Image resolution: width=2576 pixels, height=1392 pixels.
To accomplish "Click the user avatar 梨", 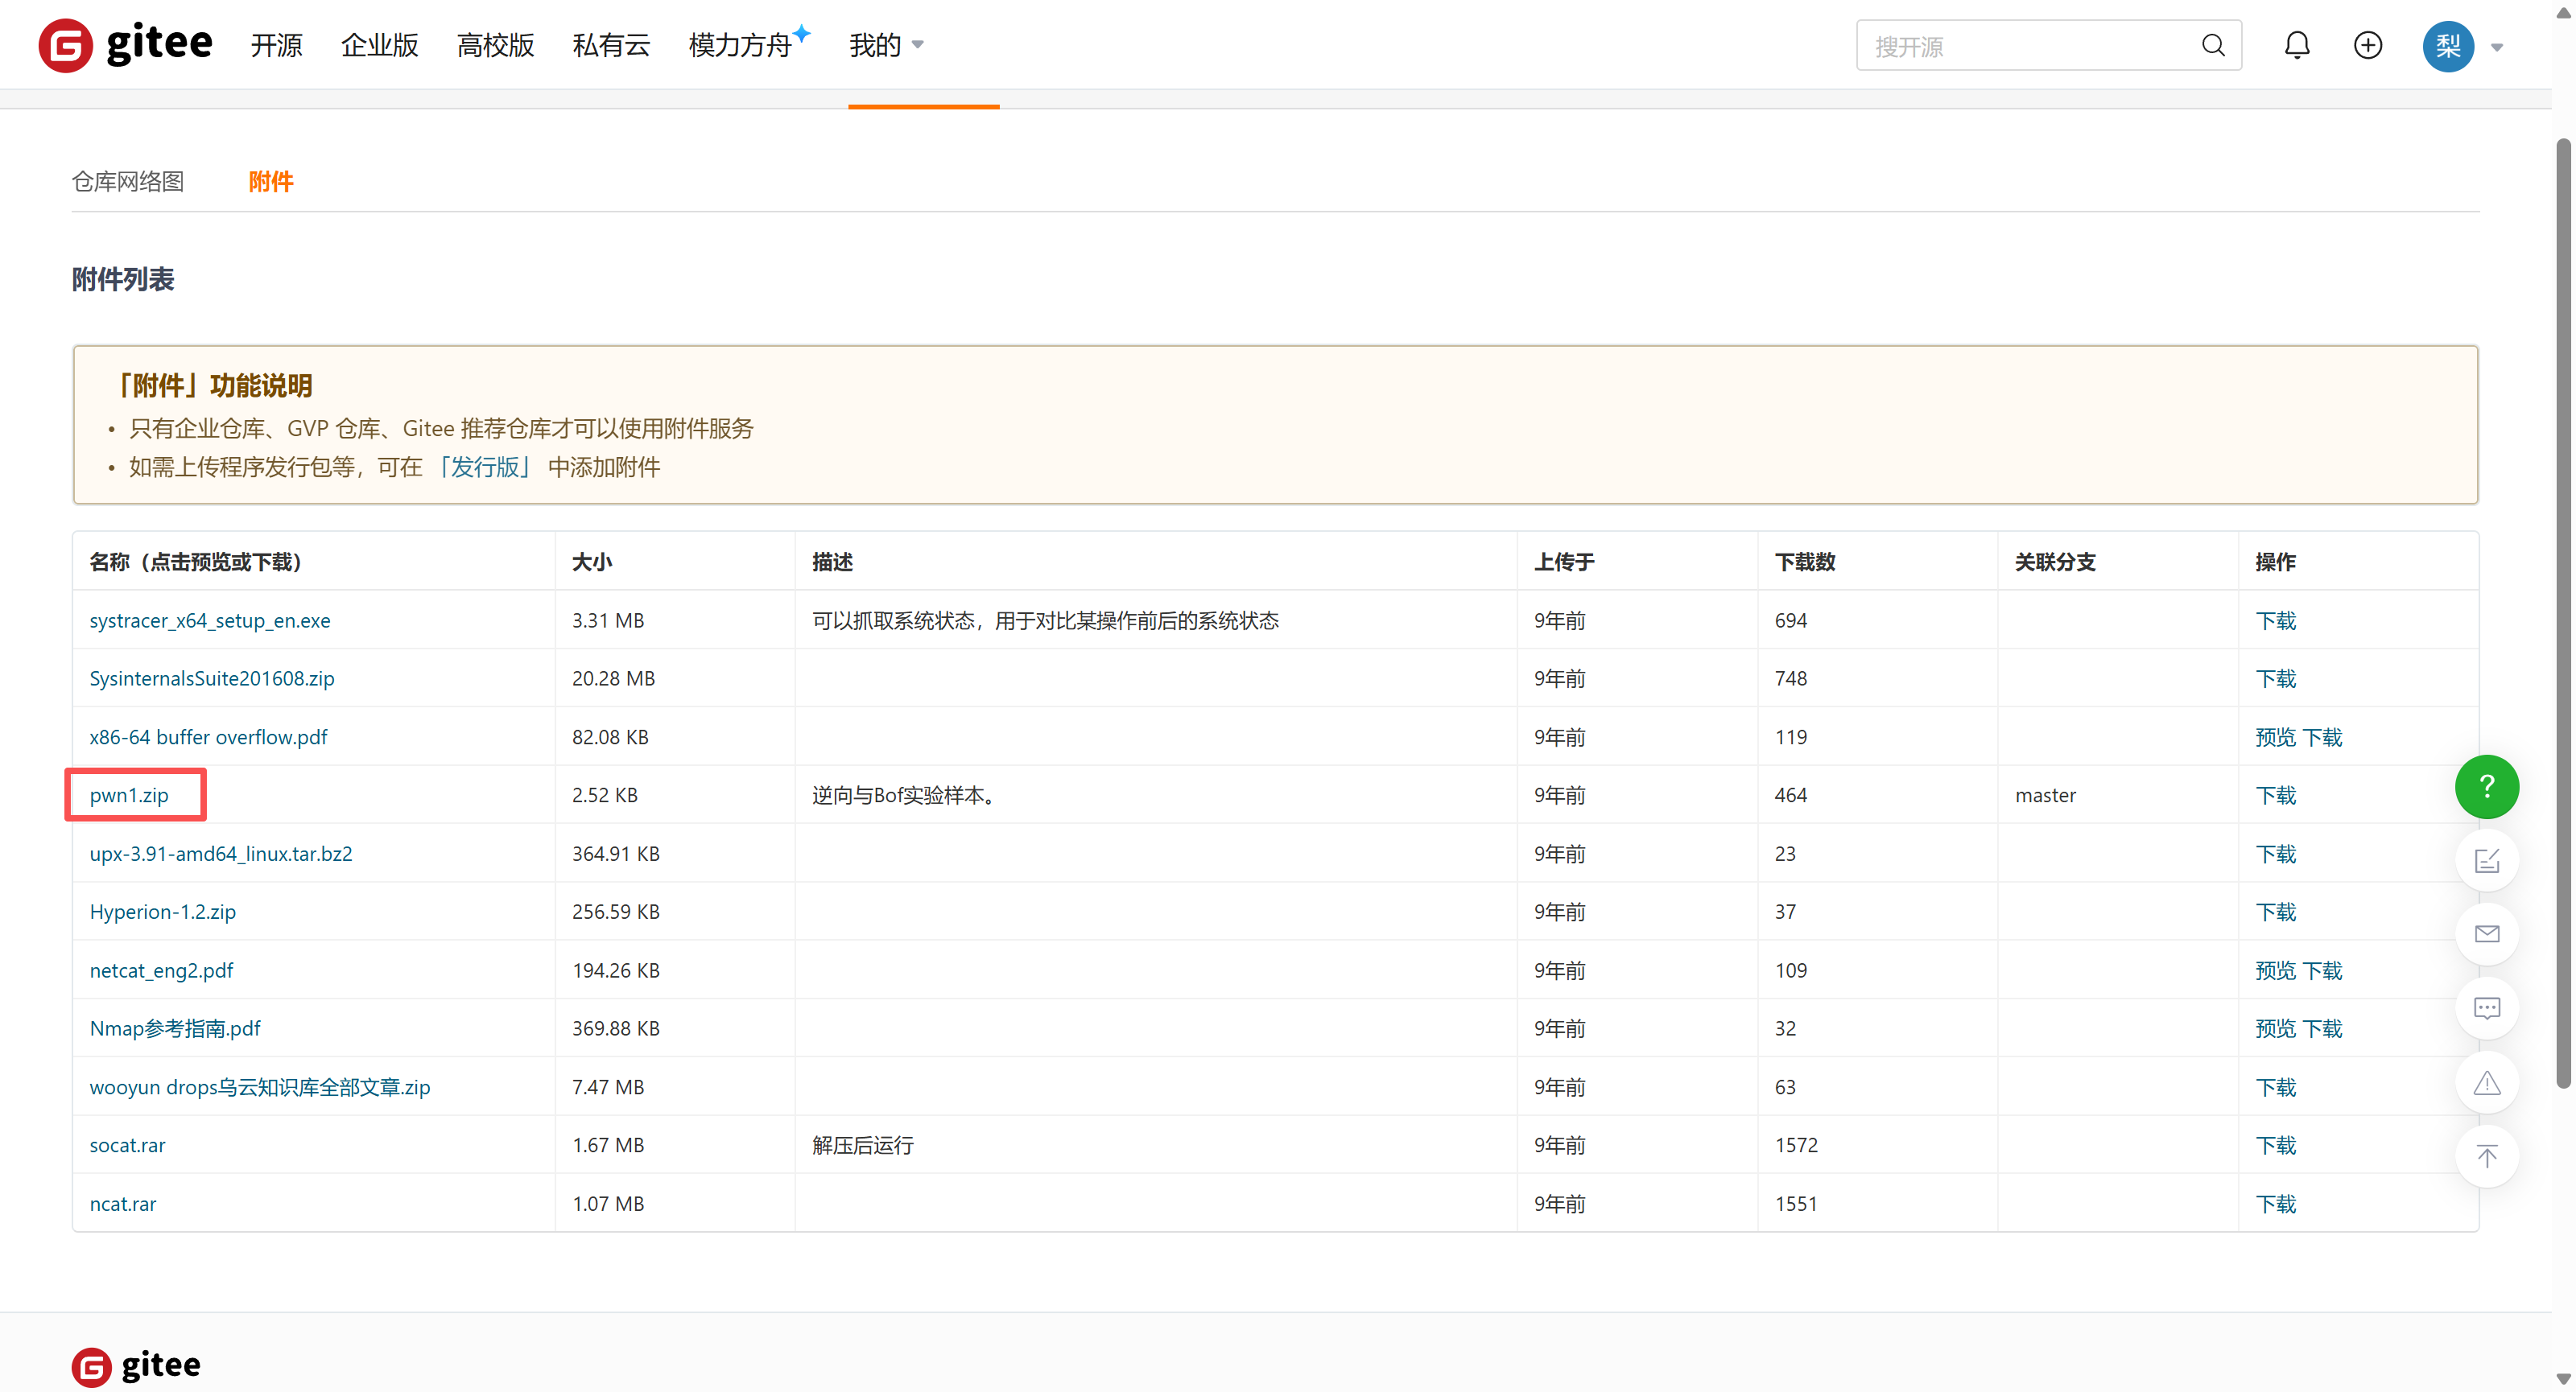I will coord(2447,46).
